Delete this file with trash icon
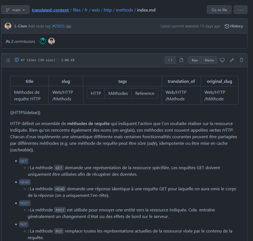Screen dimensions: 253x241 click(241, 60)
